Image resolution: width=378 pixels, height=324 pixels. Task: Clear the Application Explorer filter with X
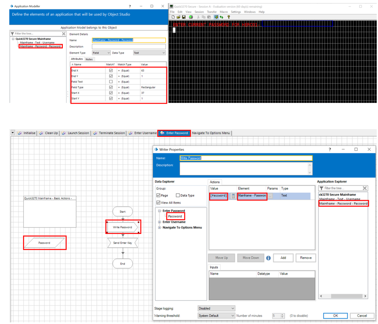pos(364,188)
